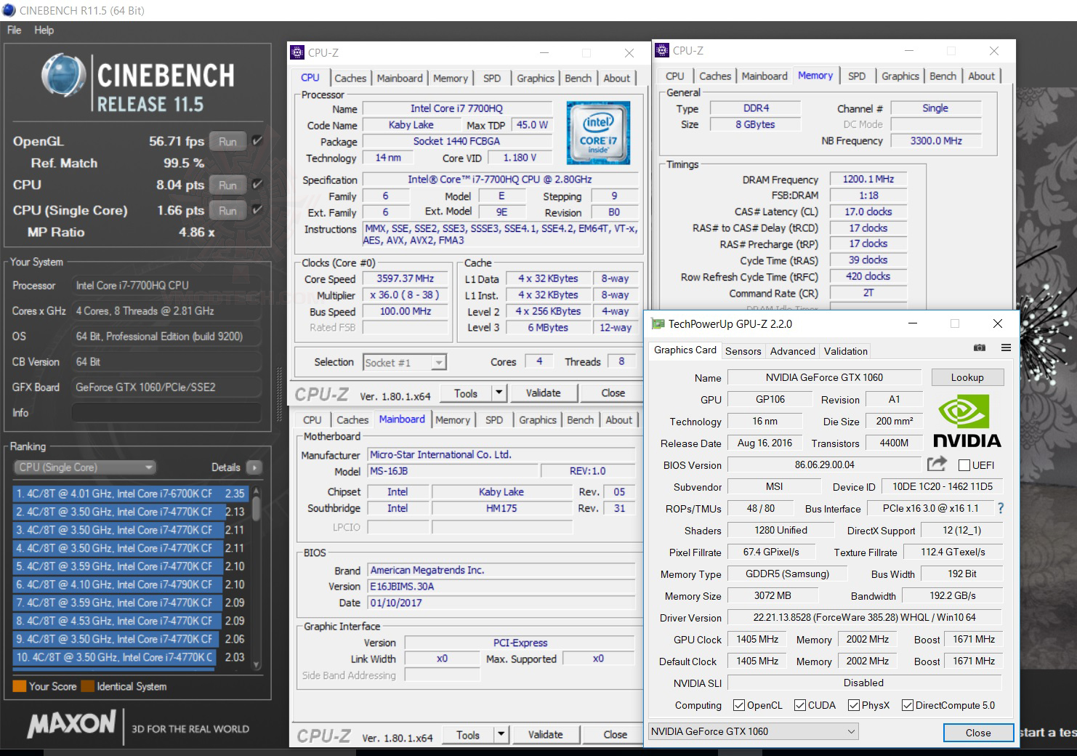Click the camera screenshot icon in GPU-Z
Screen dimensions: 1077x756
click(980, 348)
